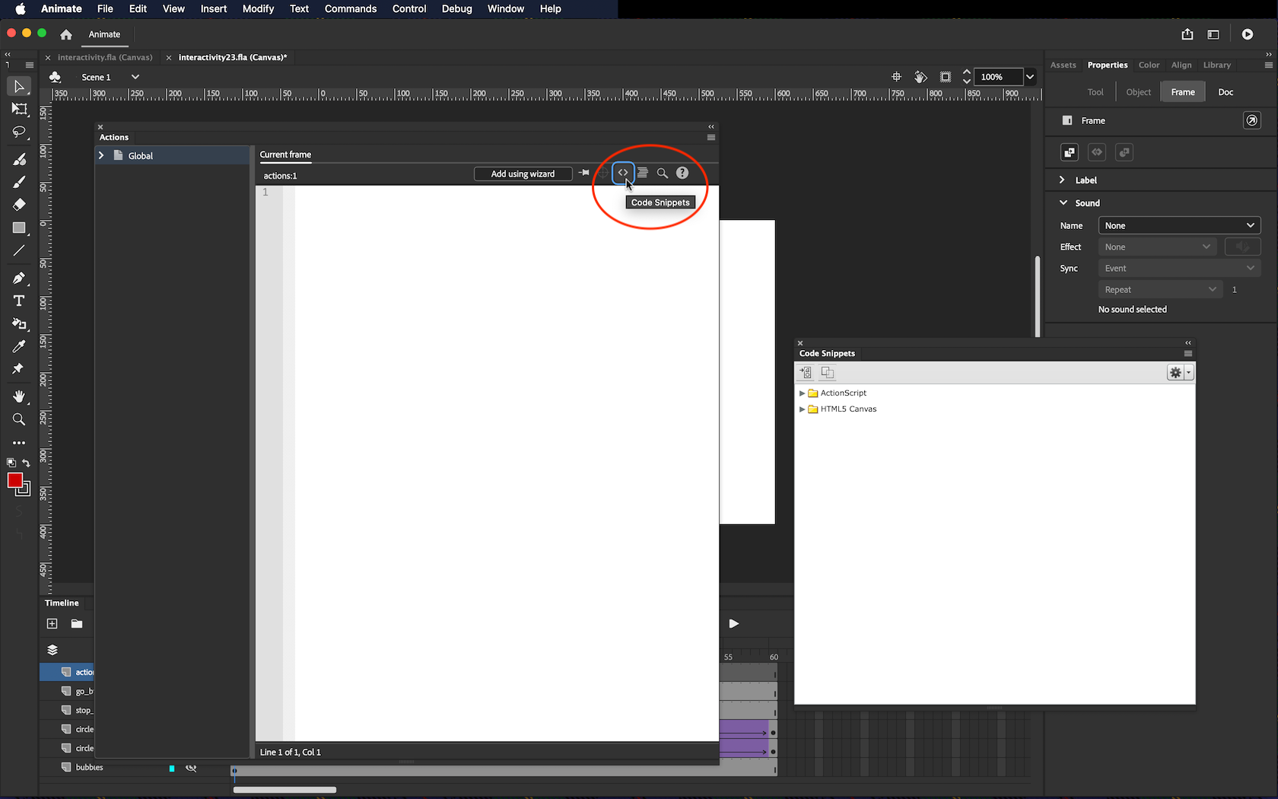This screenshot has width=1278, height=799.
Task: Select the Lasso tool
Action: tap(19, 132)
